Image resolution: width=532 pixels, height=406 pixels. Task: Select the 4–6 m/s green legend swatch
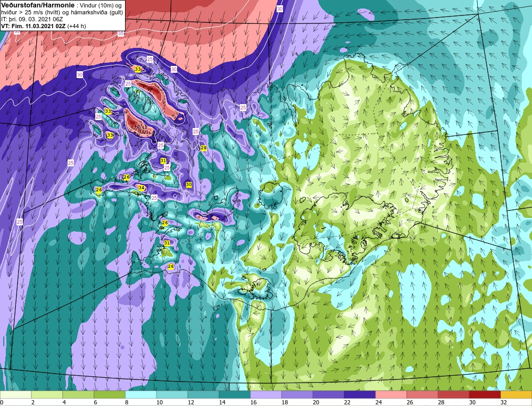point(78,394)
